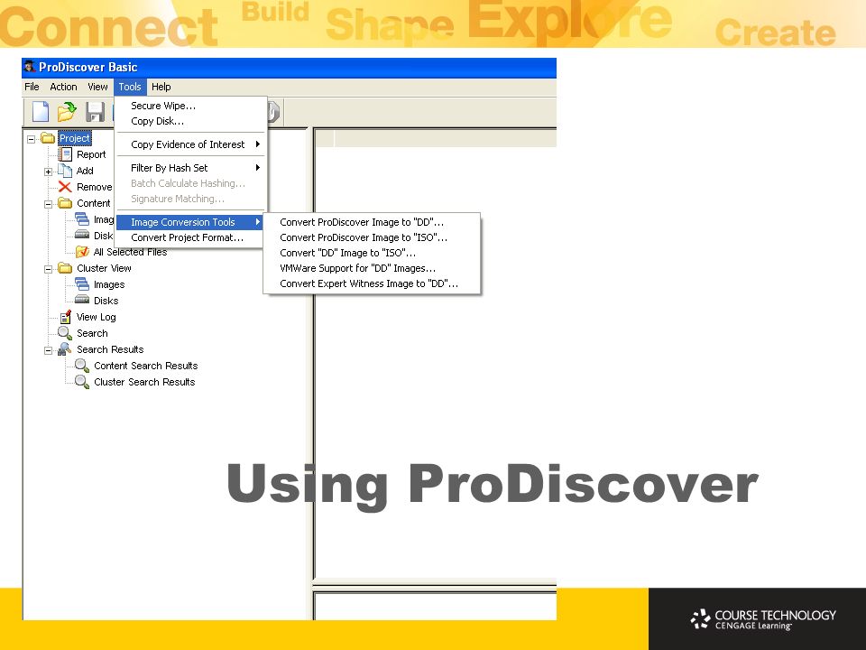Select Content Search Results tree label

(x=146, y=366)
